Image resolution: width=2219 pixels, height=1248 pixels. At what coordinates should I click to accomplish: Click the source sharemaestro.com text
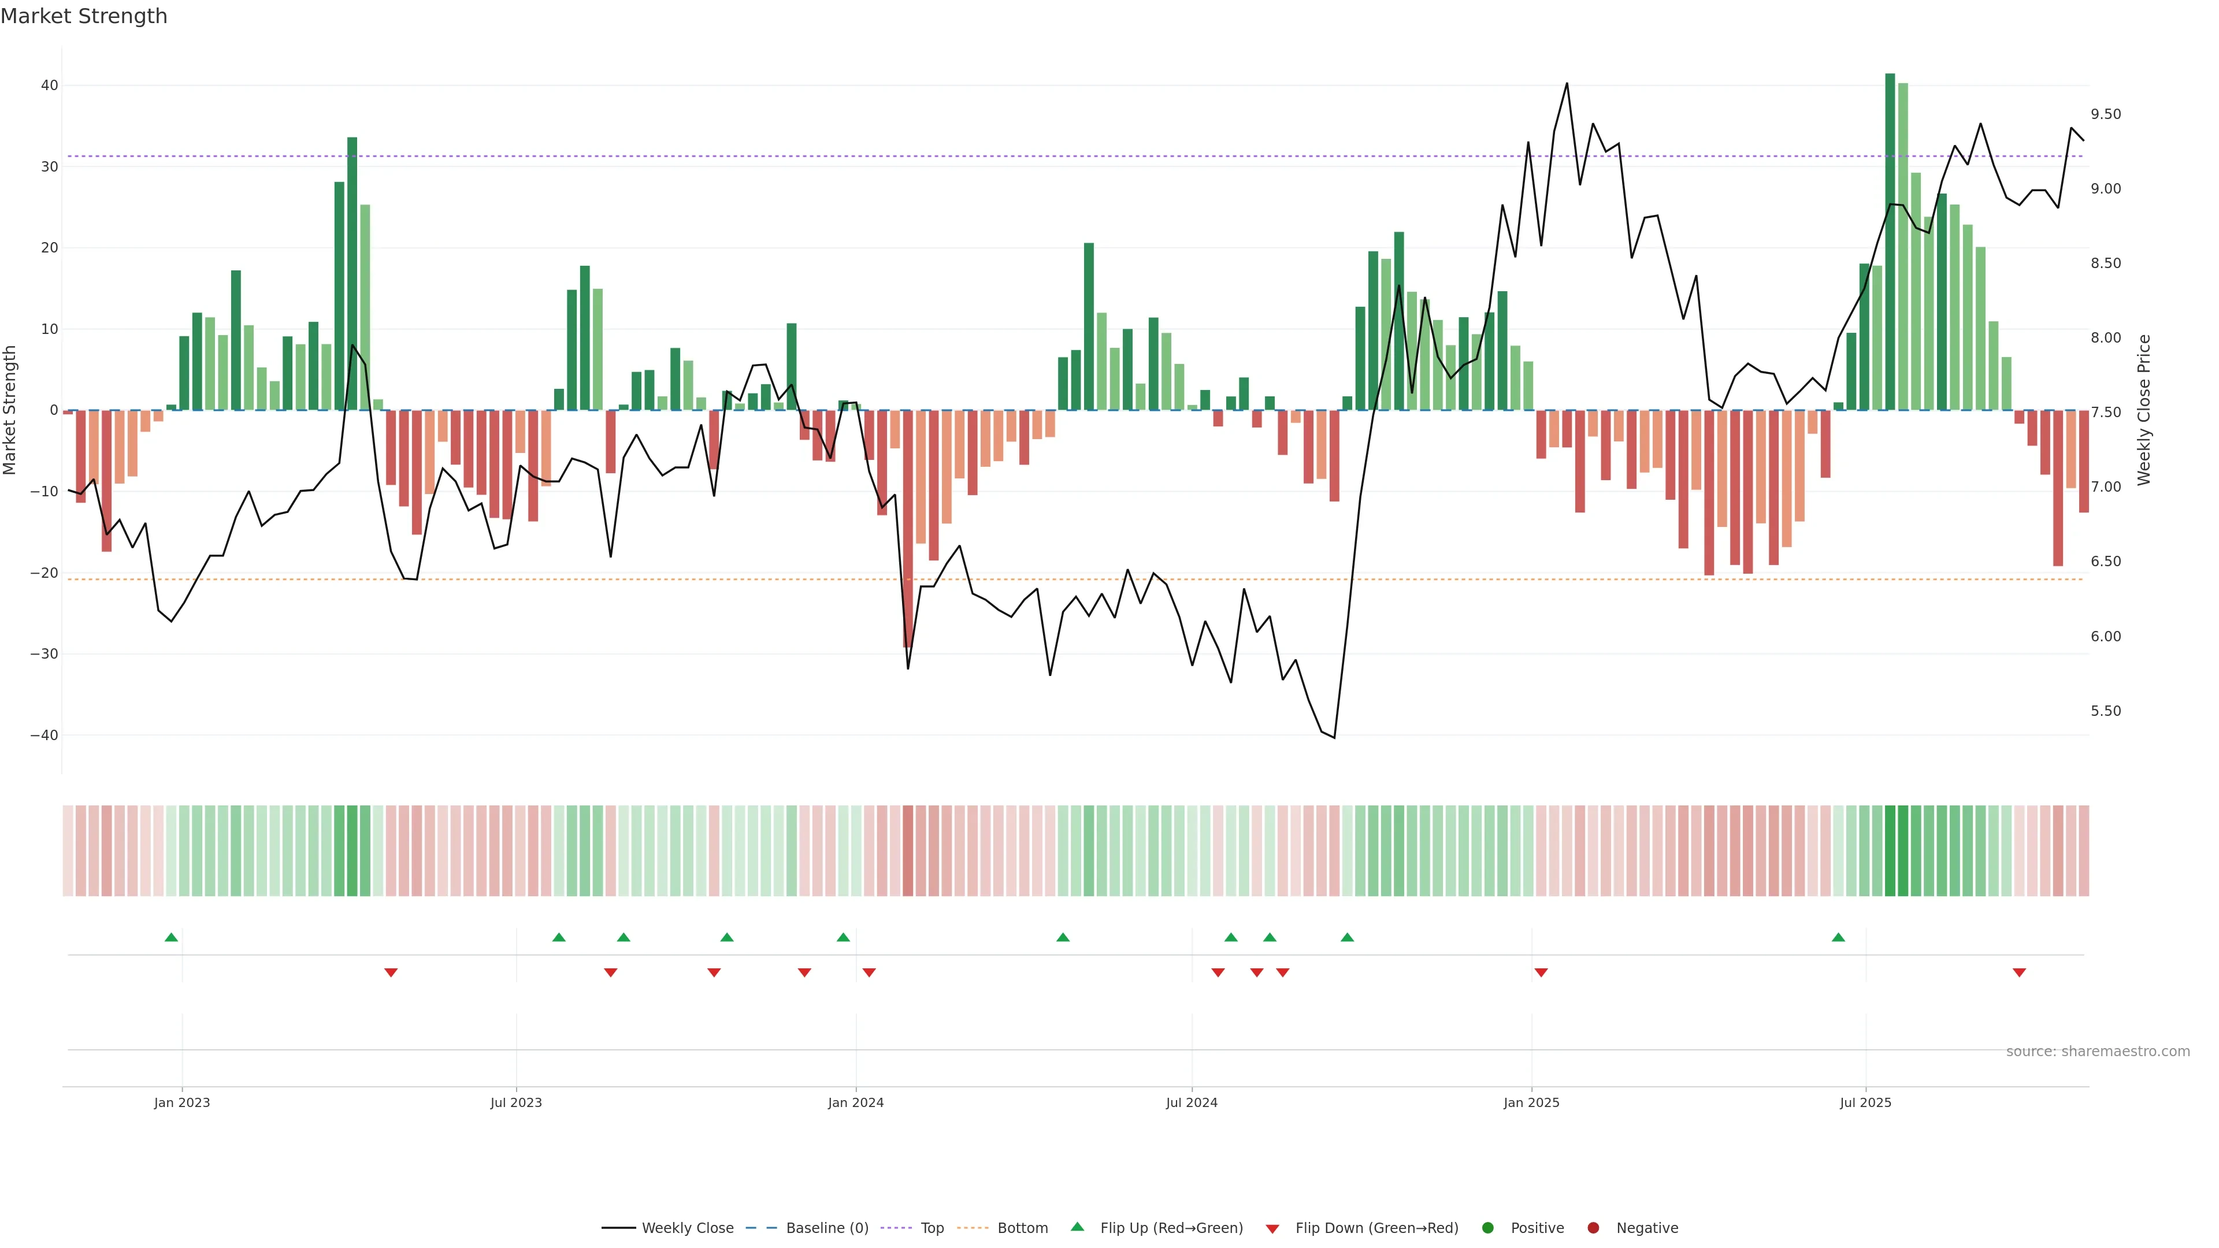tap(2098, 1052)
